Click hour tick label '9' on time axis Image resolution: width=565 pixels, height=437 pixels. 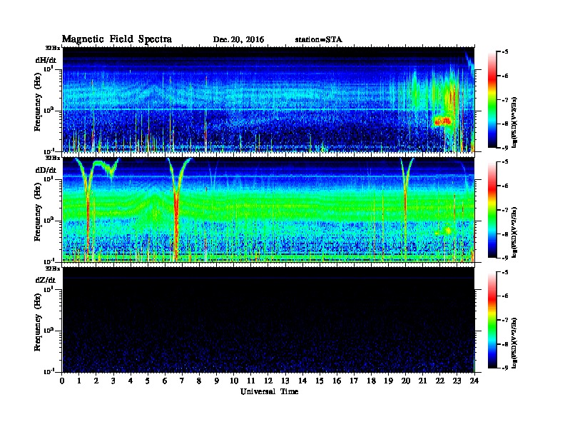coord(217,381)
